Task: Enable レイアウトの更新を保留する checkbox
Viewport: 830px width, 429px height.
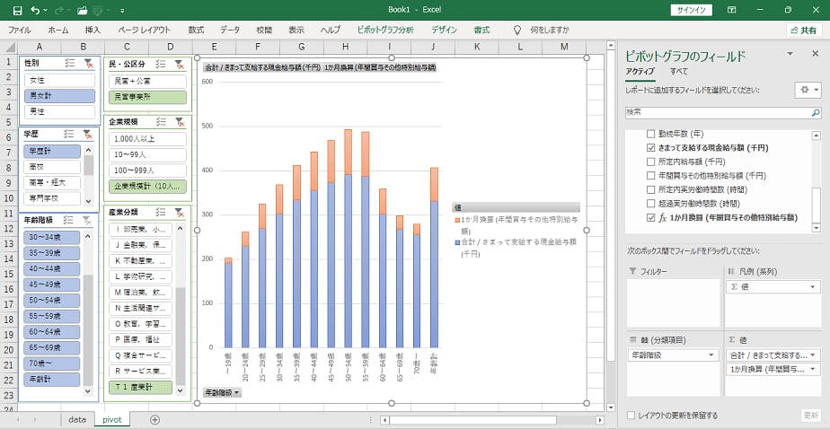Action: [631, 416]
